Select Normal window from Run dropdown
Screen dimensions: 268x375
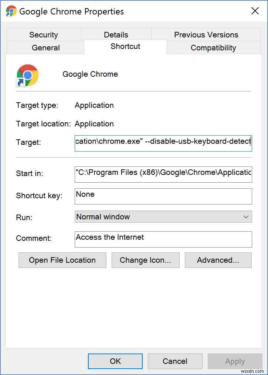click(163, 216)
